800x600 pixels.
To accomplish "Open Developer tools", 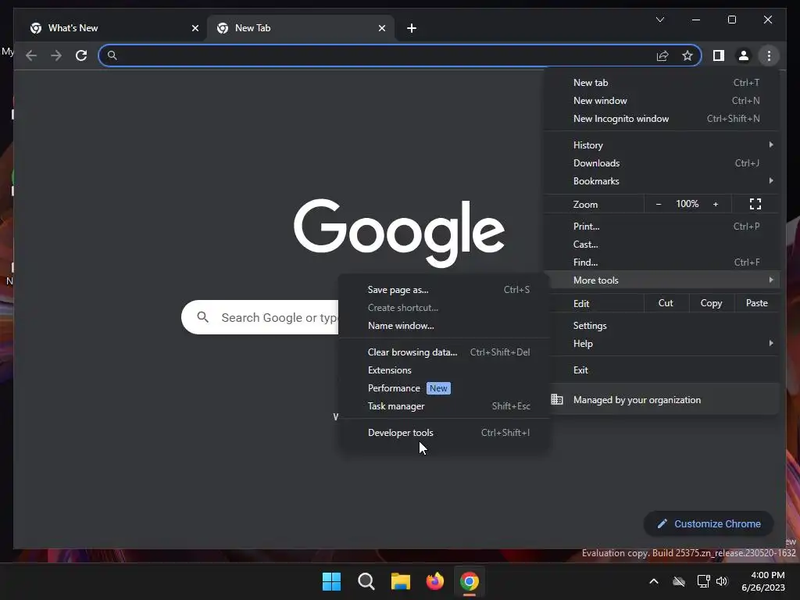I will click(x=444, y=433).
